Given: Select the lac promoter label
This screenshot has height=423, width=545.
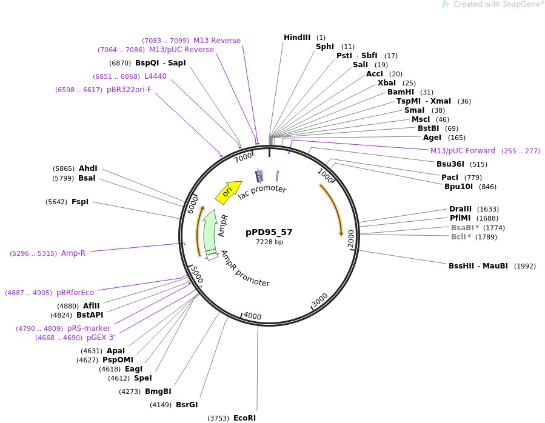Looking at the screenshot, I should pyautogui.click(x=262, y=188).
